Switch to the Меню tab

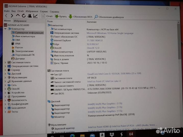click(7, 21)
